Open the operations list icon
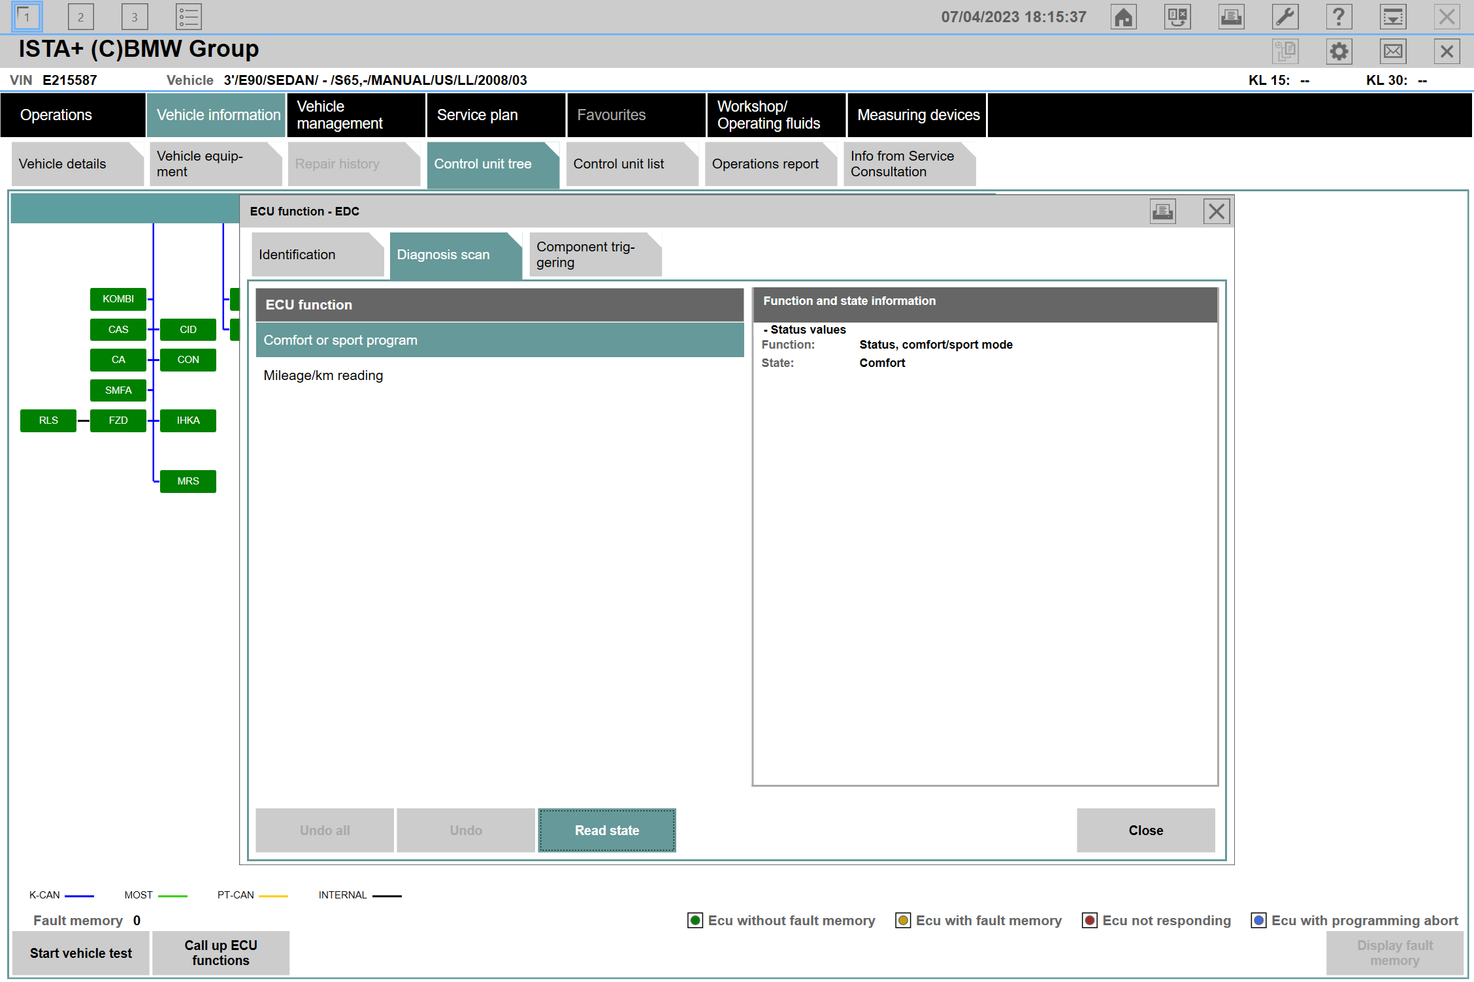This screenshot has height=982, width=1474. 188,17
